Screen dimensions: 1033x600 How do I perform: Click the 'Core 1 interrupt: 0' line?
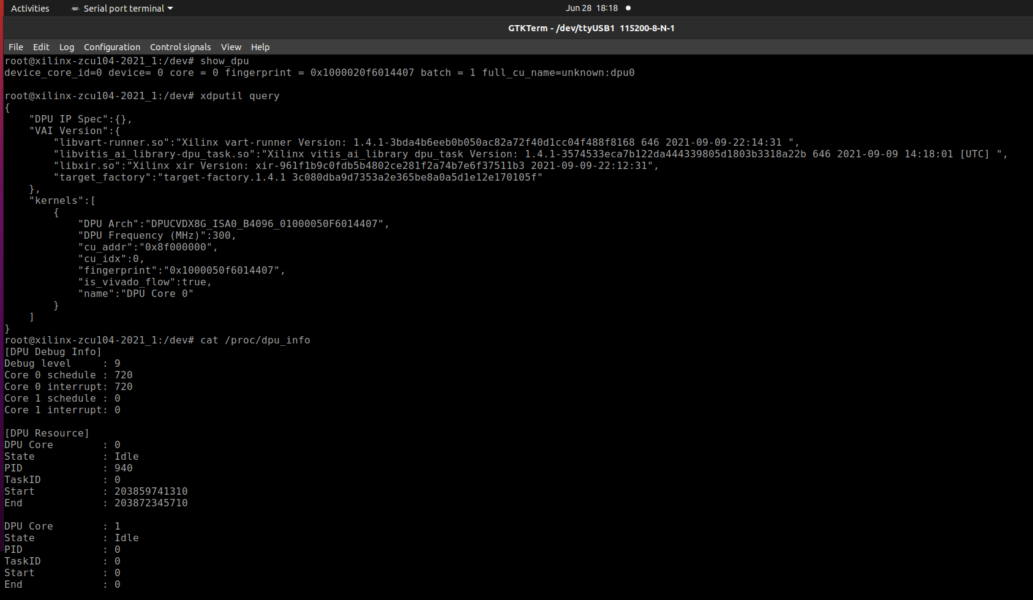pos(62,410)
